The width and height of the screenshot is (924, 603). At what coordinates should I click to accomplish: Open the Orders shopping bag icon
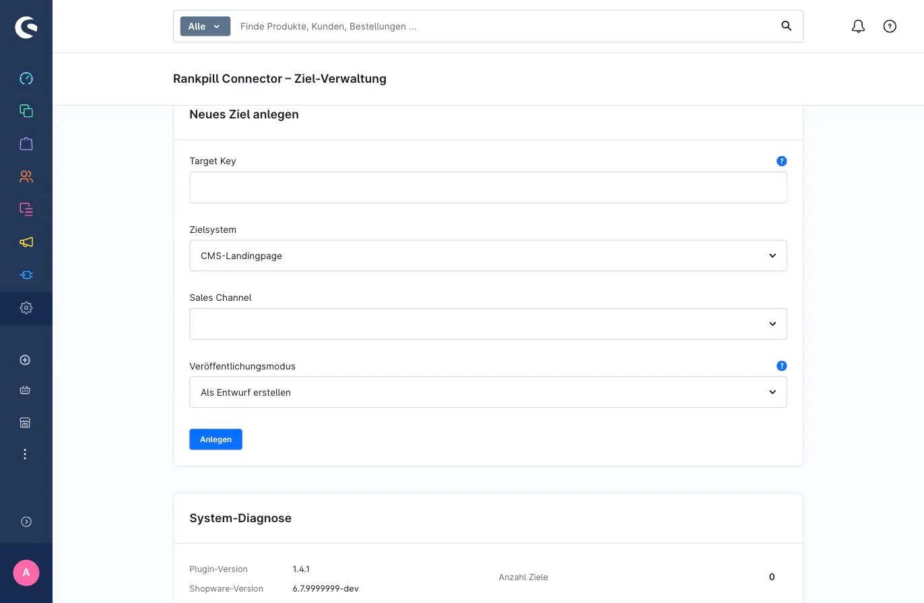click(x=26, y=143)
